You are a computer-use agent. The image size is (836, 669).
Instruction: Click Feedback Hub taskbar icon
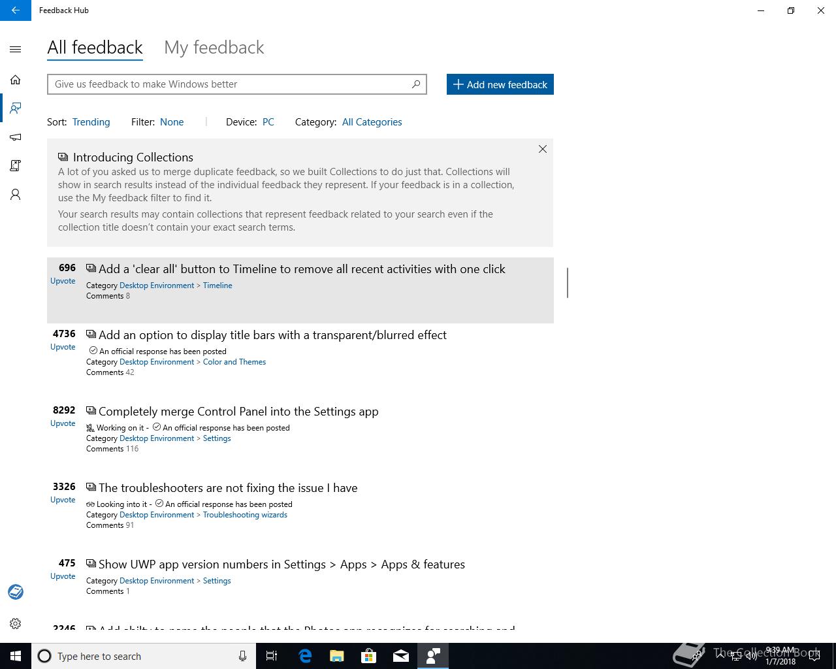click(433, 656)
